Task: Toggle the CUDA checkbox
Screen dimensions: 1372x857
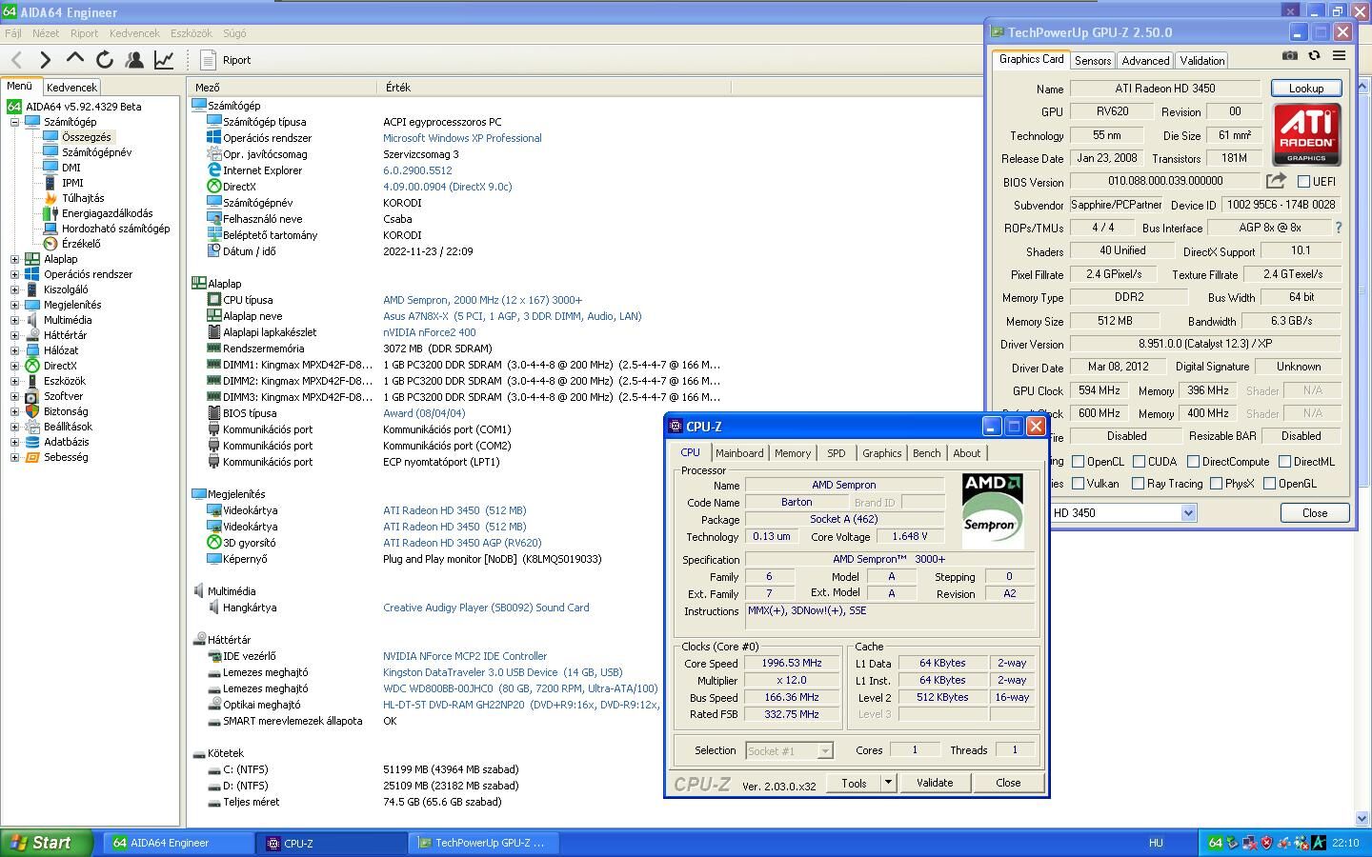Action: (1139, 462)
